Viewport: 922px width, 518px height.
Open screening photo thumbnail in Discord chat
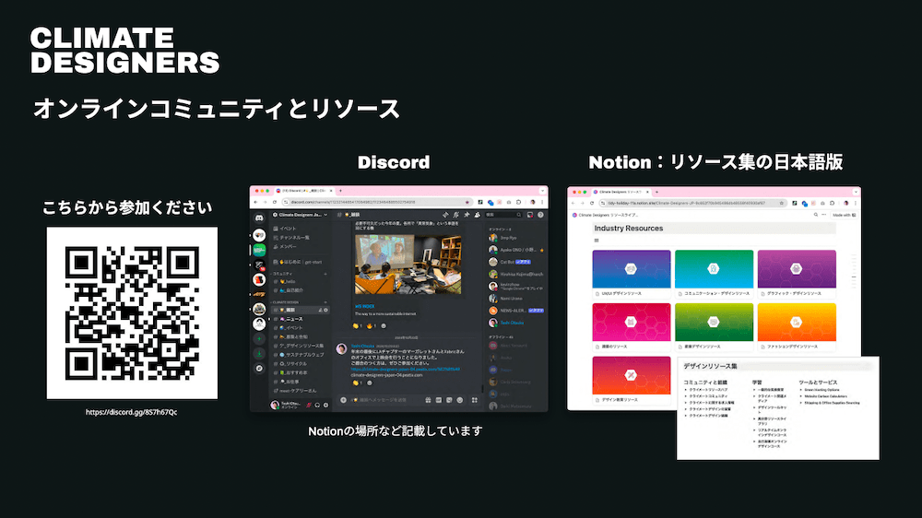pos(408,265)
